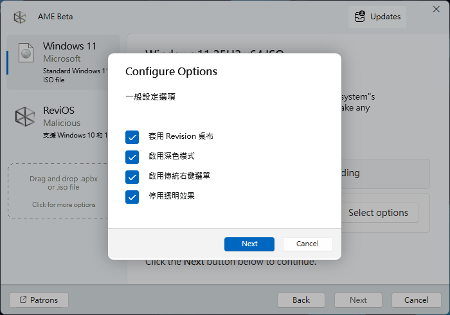
Task: Click the Select options button
Action: [378, 213]
